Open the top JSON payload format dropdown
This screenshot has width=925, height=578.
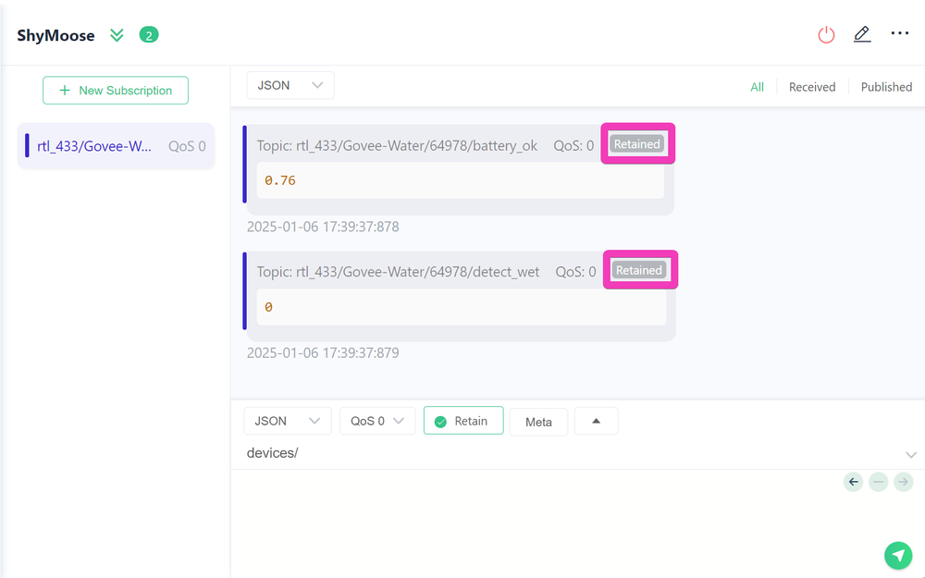[x=290, y=84]
